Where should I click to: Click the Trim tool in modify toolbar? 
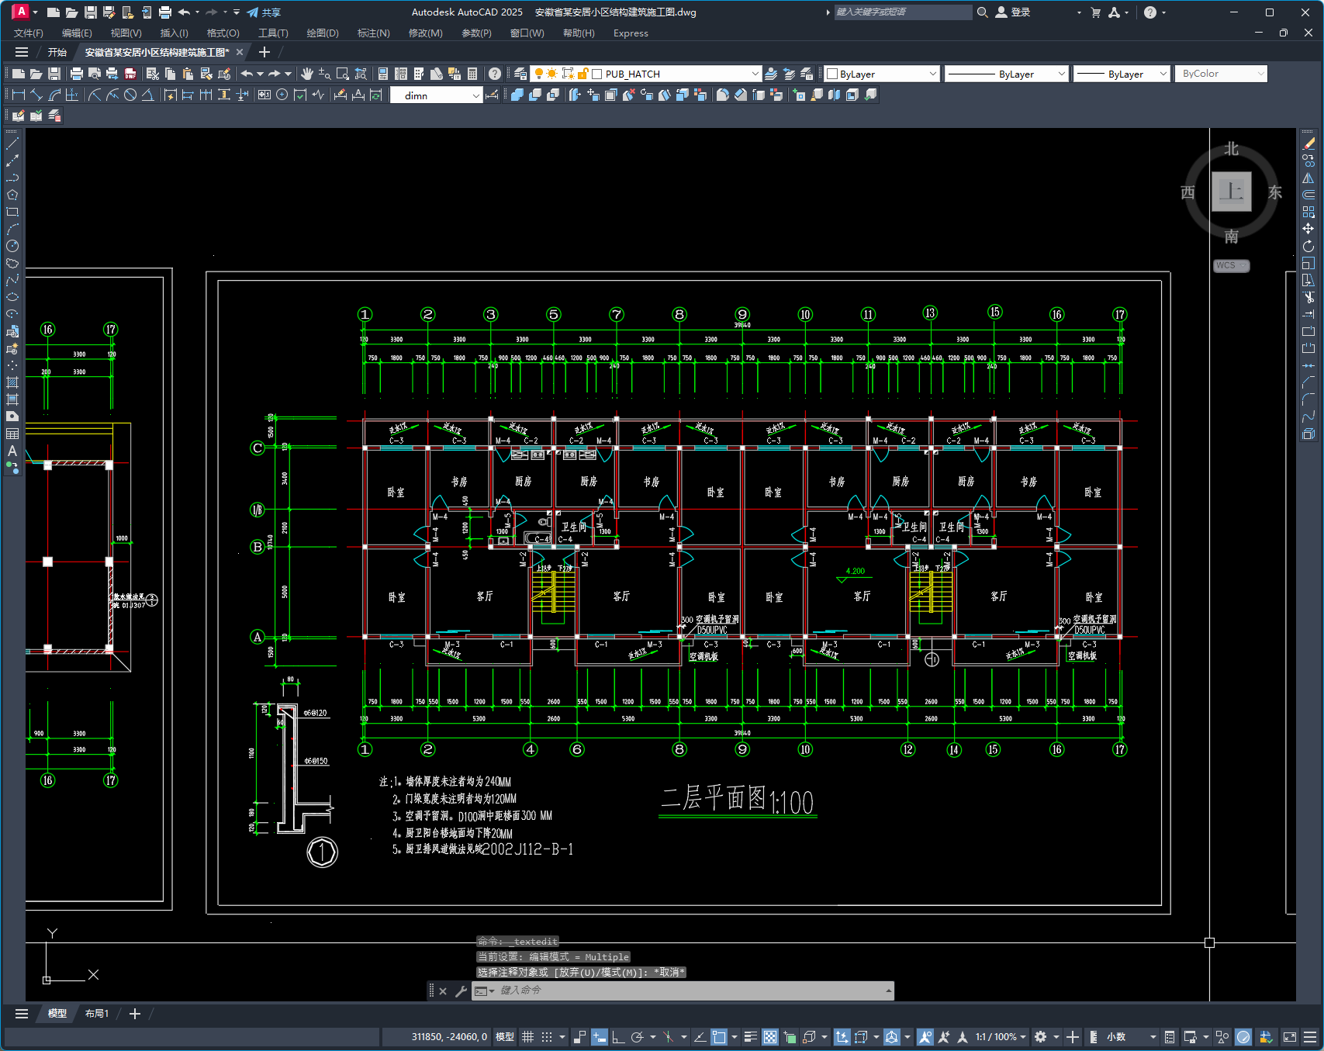1308,297
